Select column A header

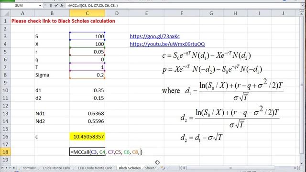point(22,13)
